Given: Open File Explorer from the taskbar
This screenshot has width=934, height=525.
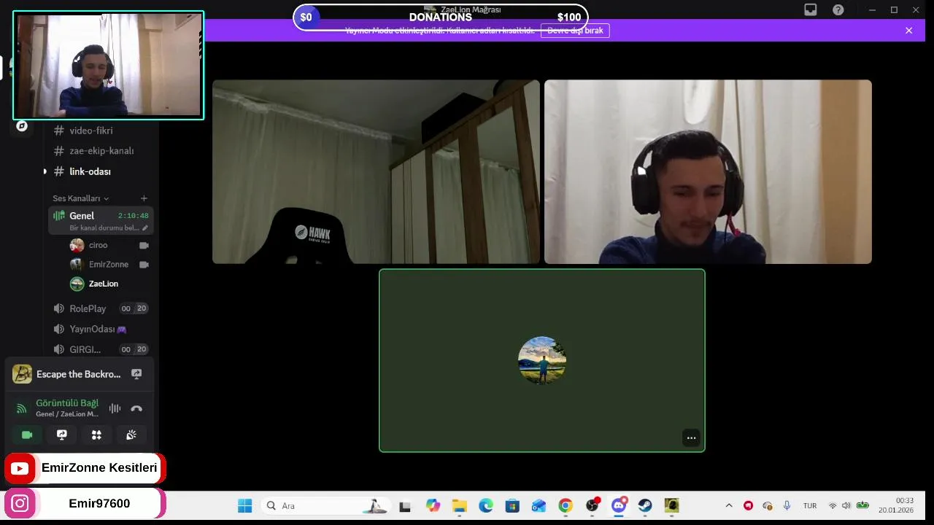Looking at the screenshot, I should pos(460,505).
